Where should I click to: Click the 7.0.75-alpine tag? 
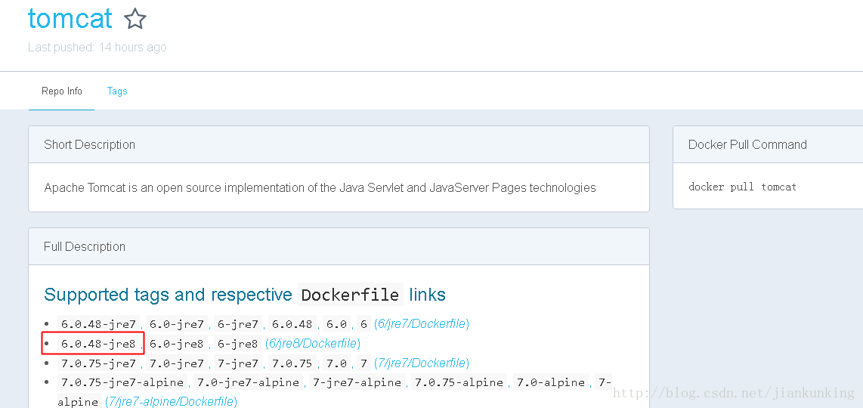[459, 382]
